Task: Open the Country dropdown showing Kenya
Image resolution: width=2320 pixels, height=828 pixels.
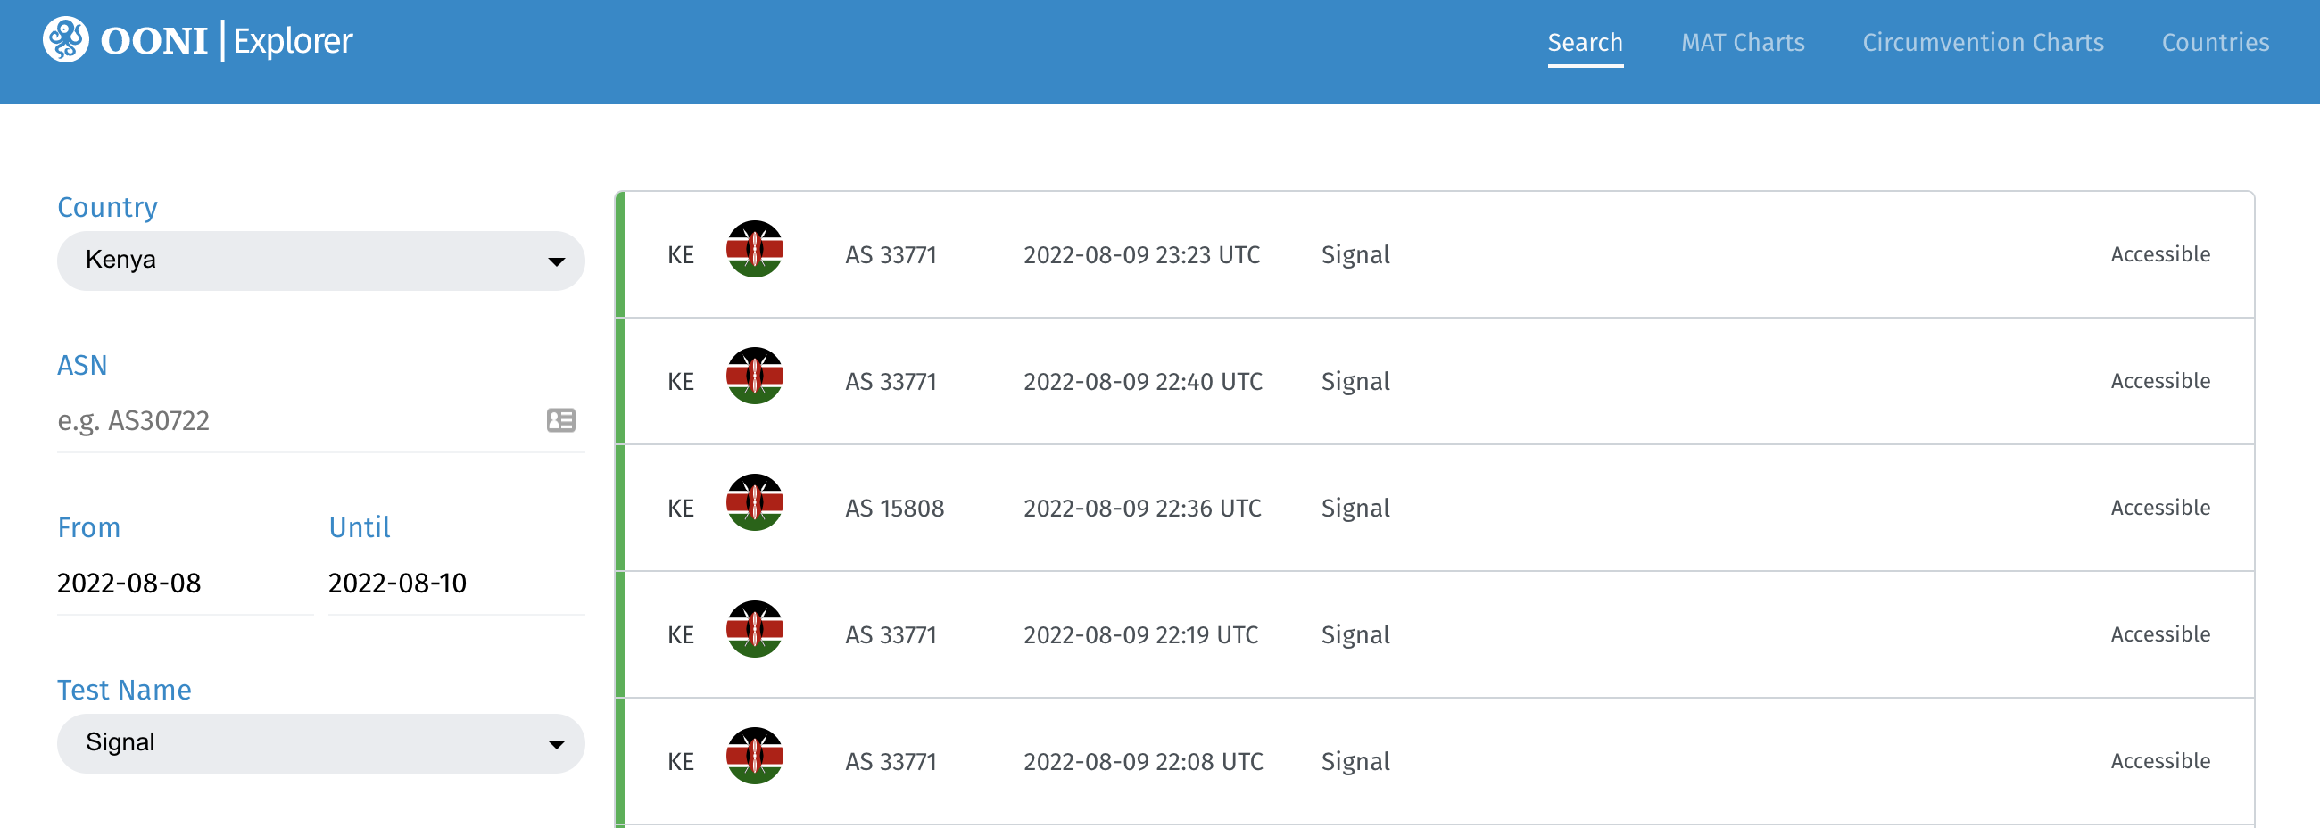Action: [x=320, y=261]
